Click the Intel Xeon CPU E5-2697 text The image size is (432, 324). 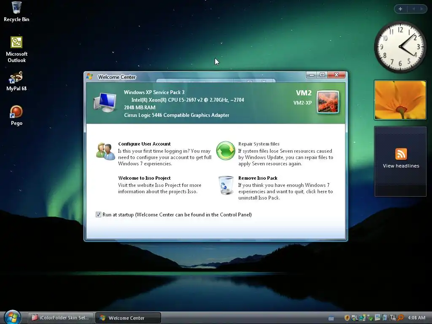(188, 100)
